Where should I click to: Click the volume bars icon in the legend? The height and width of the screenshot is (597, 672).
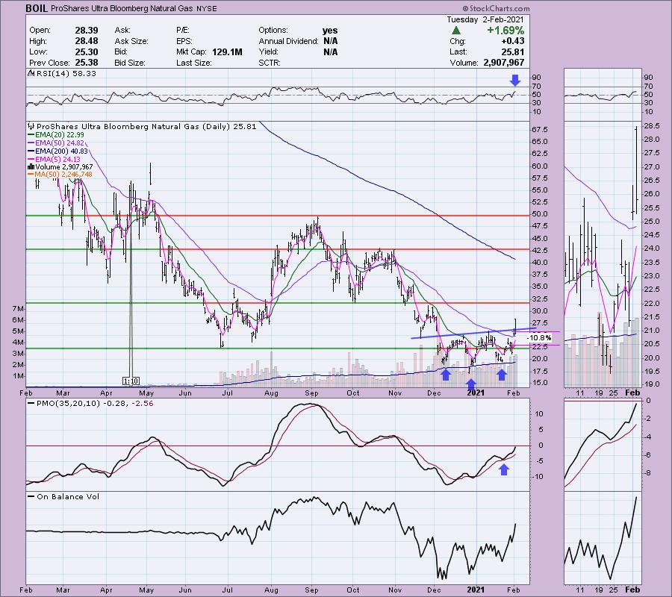31,166
